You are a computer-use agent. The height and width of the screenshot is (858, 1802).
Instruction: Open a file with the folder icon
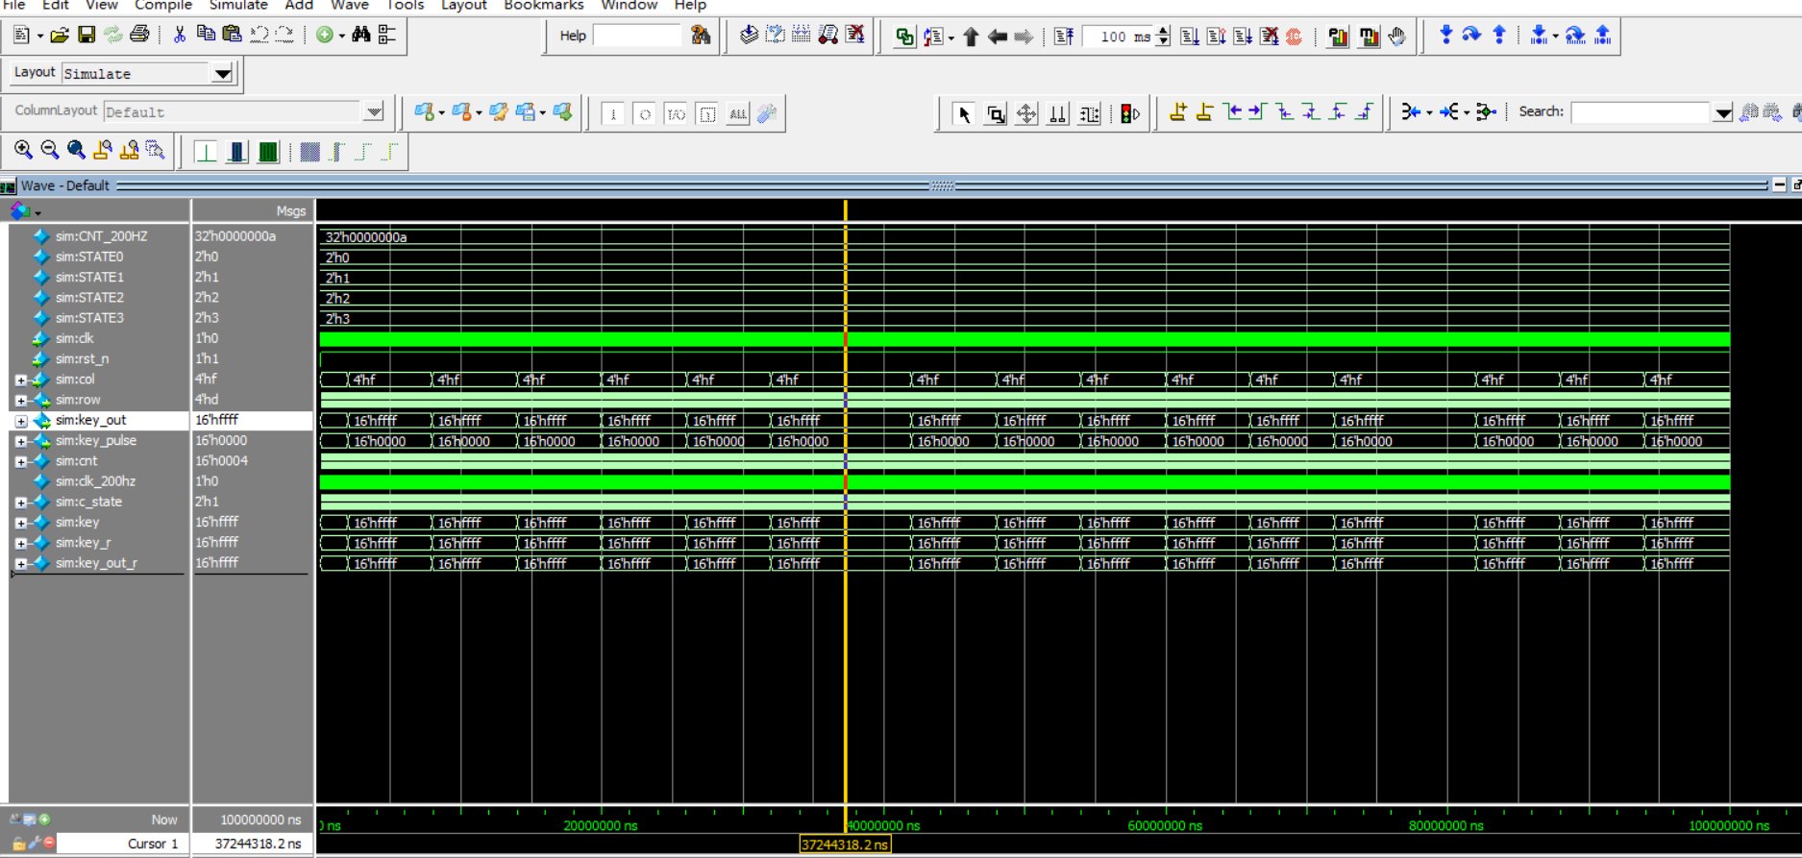(60, 36)
